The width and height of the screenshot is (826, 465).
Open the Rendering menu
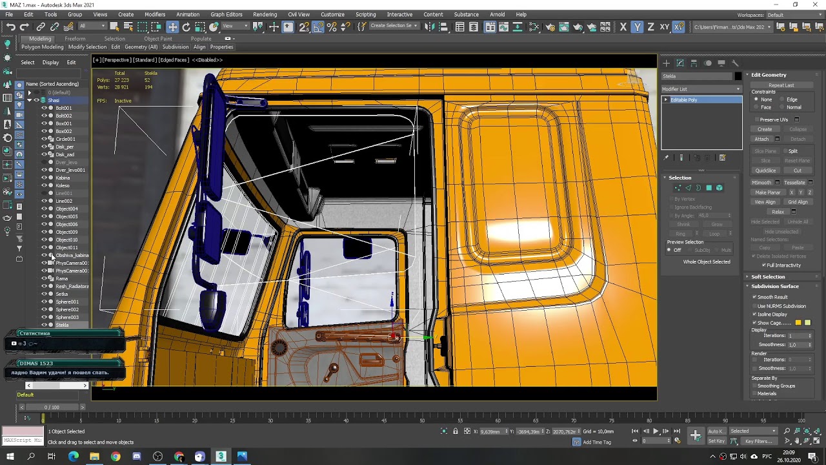[265, 14]
